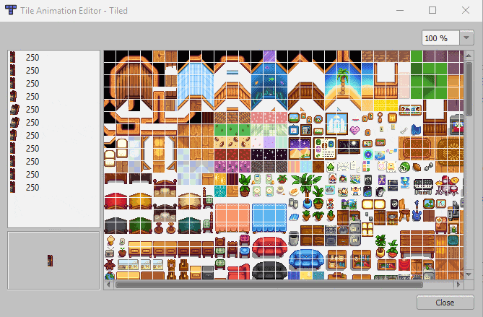The height and width of the screenshot is (317, 483).
Task: Select the starry night wallpaper tile
Action: (269, 154)
